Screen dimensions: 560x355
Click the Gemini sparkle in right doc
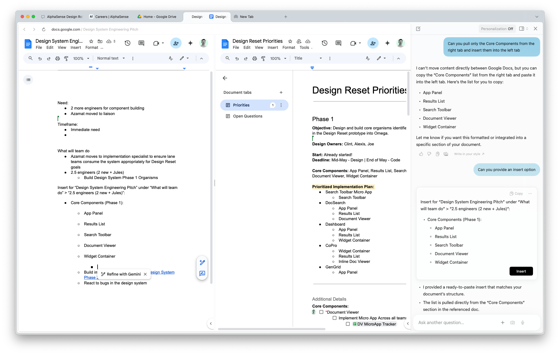coord(387,43)
